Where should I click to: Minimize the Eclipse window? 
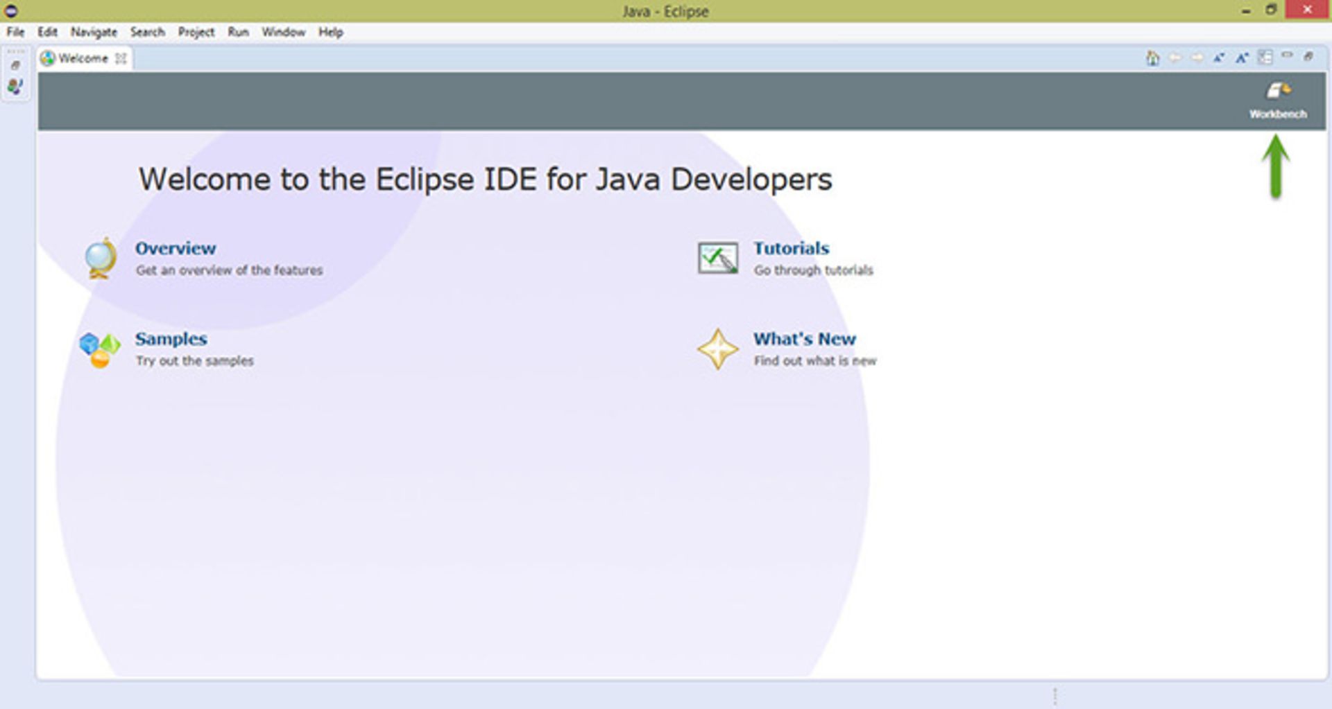point(1246,10)
